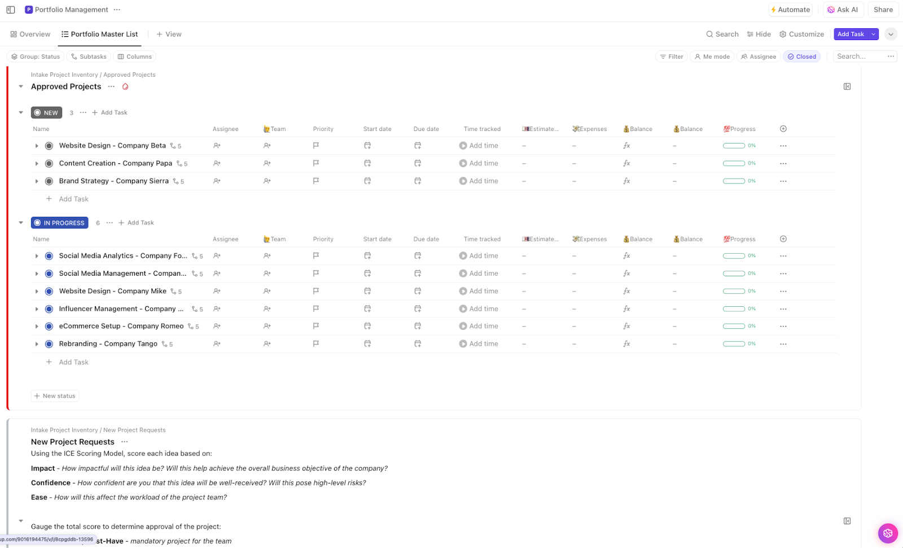Add a new column in the NEW group
The height and width of the screenshot is (548, 903).
(x=783, y=129)
